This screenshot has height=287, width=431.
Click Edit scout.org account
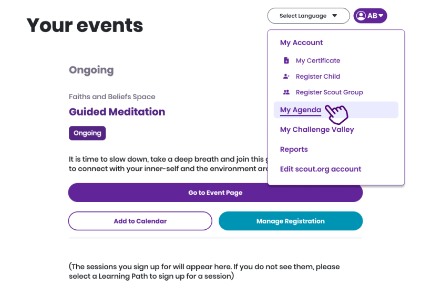tap(321, 169)
